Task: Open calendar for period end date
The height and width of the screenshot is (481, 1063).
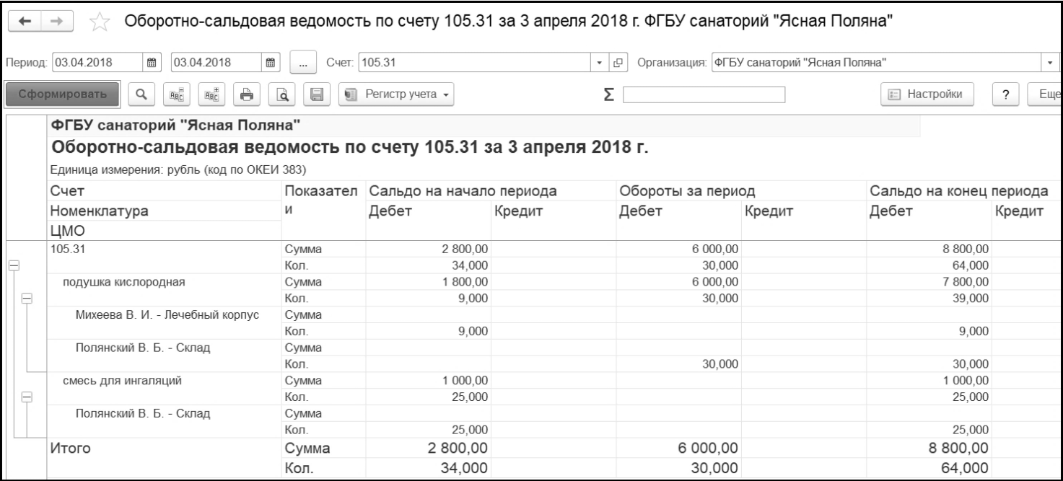Action: pyautogui.click(x=270, y=61)
